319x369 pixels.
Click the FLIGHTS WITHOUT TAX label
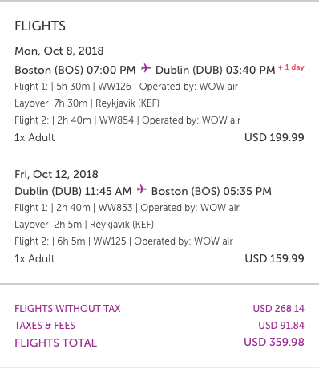point(67,309)
